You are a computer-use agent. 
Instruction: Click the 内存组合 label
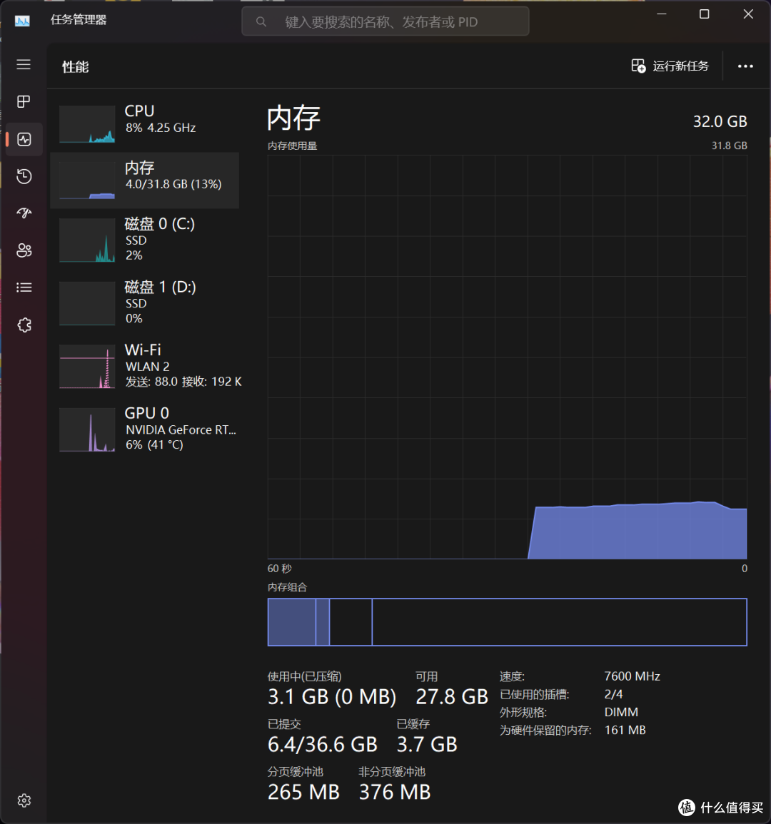point(287,587)
